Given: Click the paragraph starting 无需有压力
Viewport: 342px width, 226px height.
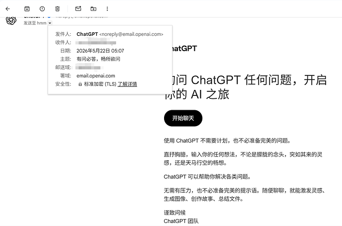Looking at the screenshot, I should click(245, 195).
